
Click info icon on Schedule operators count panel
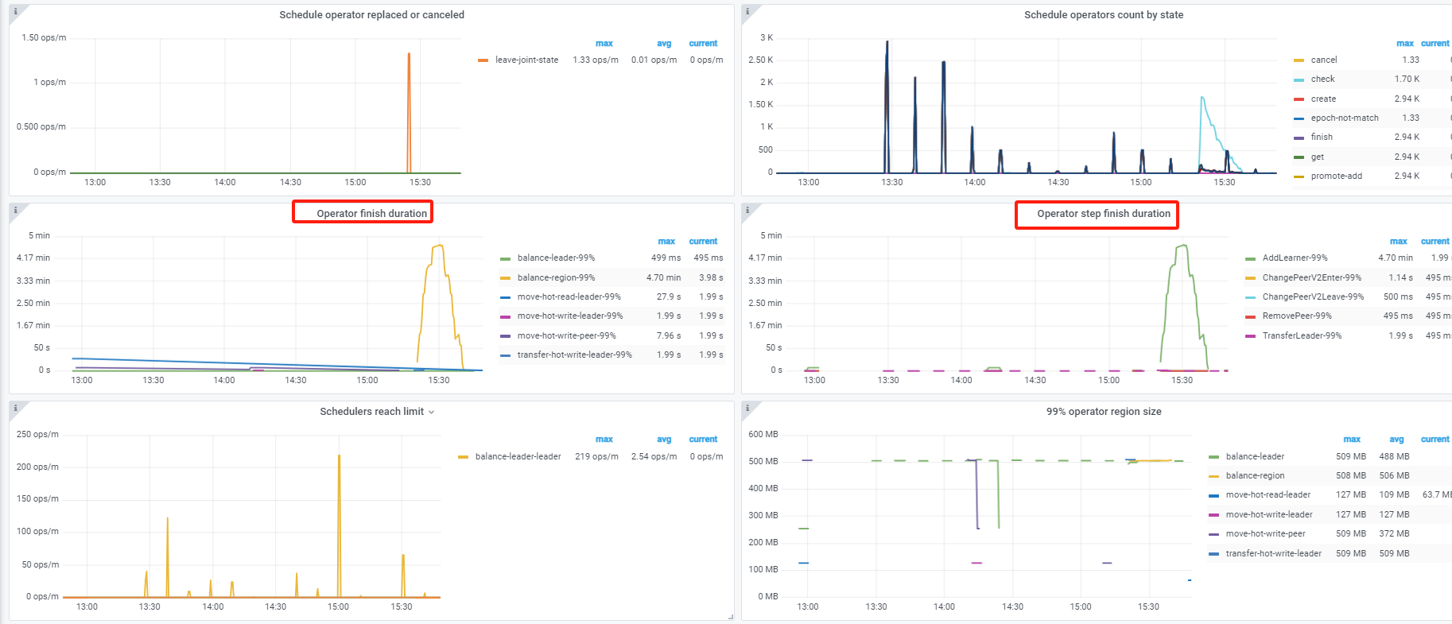pyautogui.click(x=747, y=11)
